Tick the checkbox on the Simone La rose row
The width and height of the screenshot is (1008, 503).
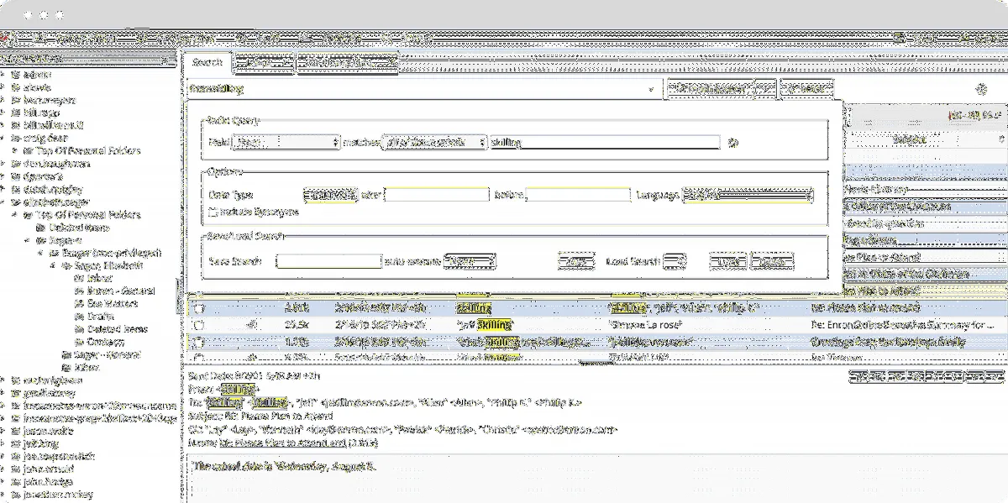pos(197,325)
